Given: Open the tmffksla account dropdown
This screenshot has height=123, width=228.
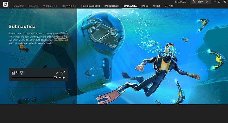Looking at the screenshot, I should point(181,2).
